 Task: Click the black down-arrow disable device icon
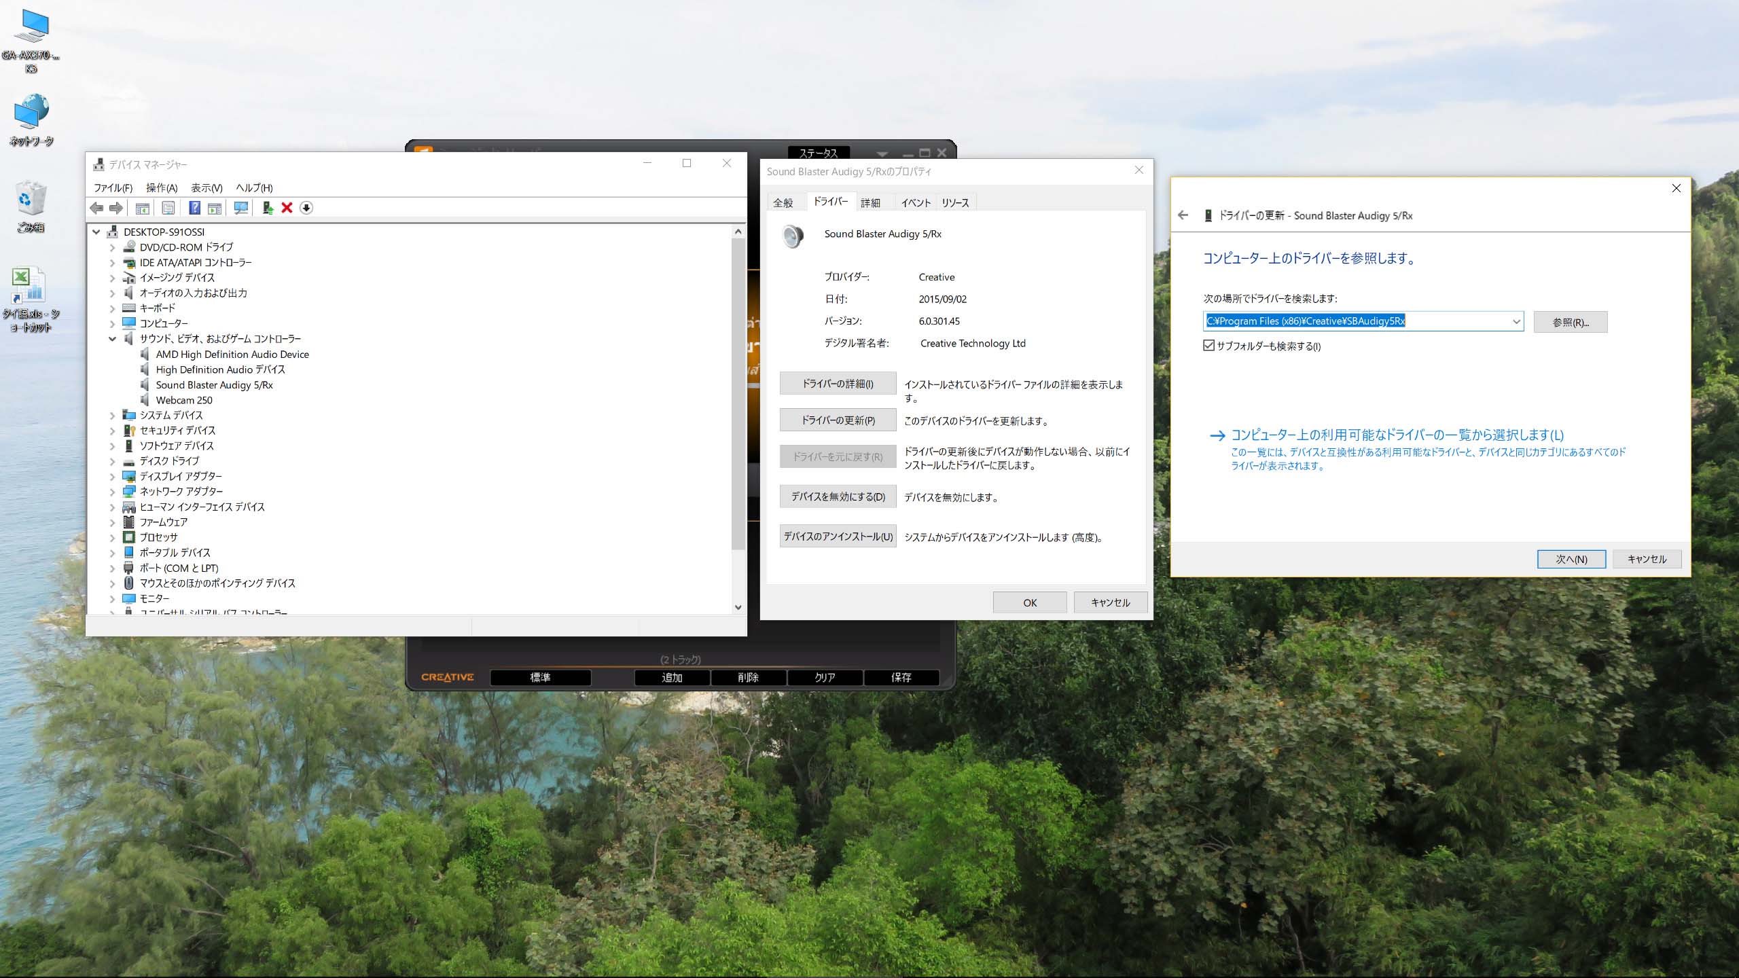click(306, 208)
